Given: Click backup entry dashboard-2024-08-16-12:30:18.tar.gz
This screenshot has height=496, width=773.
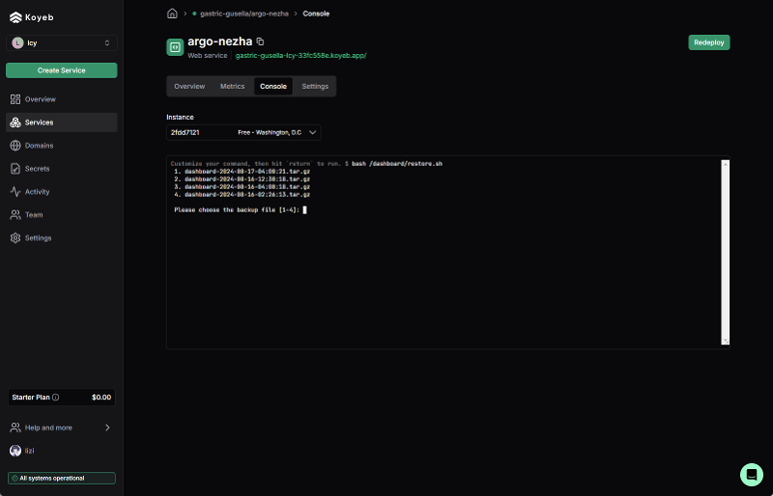Looking at the screenshot, I should tap(247, 179).
